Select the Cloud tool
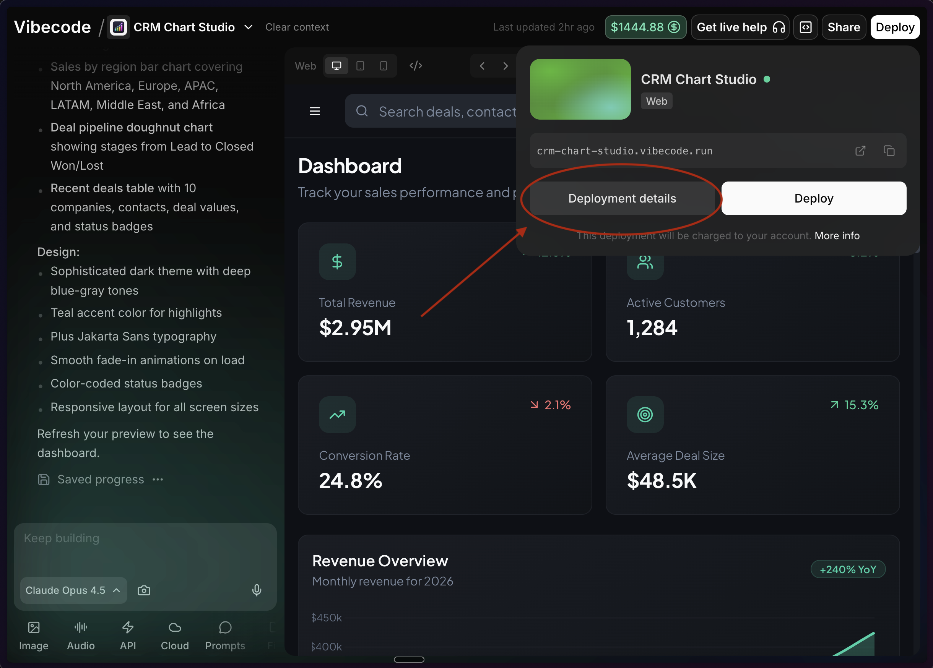 (174, 635)
